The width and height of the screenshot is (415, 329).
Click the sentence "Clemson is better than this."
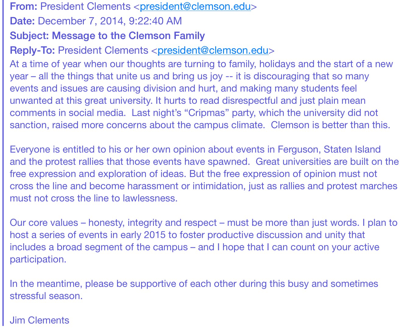point(330,125)
